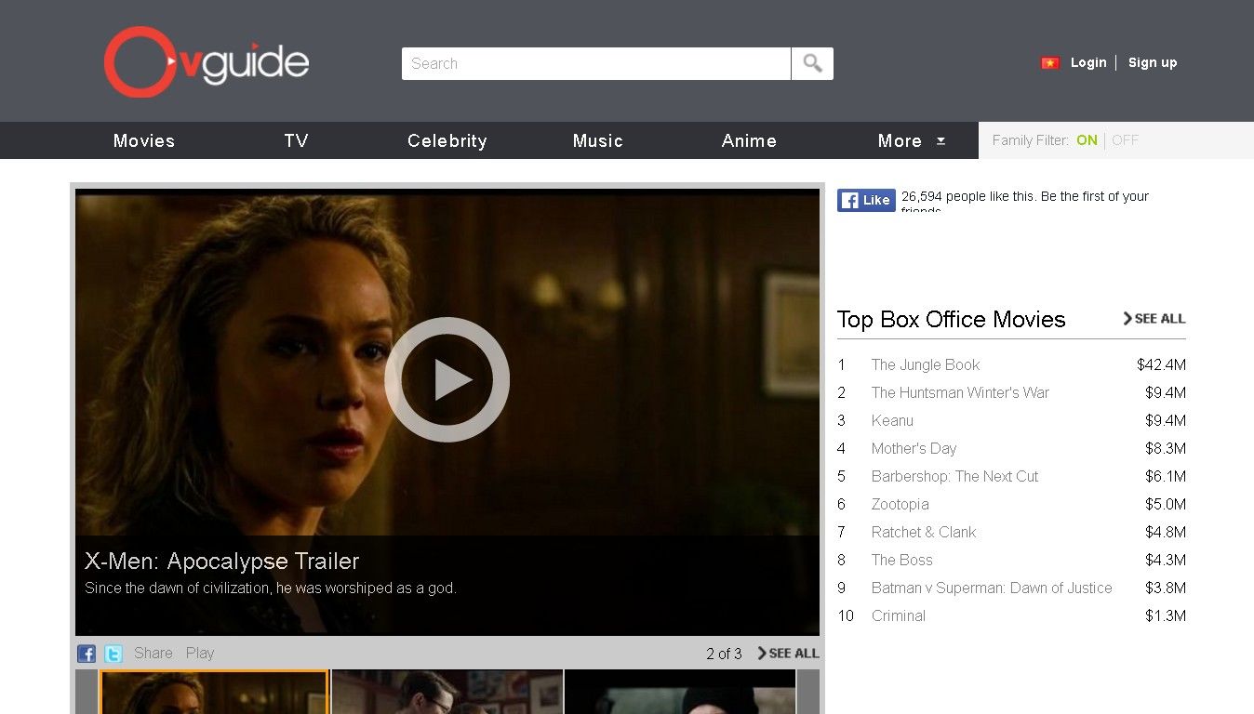Turn Family Filter ON

1087,140
